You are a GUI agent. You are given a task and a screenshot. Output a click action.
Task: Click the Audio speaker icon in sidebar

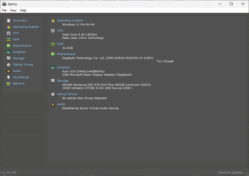pos(9,71)
